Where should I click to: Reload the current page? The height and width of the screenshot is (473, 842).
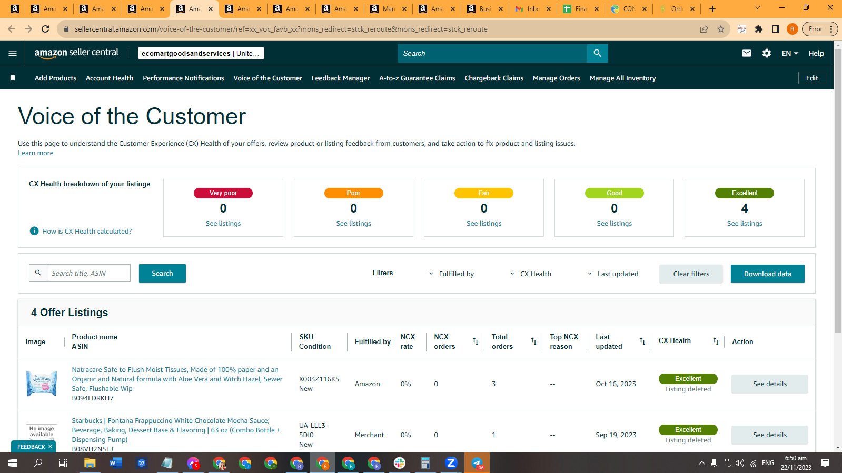tap(45, 29)
